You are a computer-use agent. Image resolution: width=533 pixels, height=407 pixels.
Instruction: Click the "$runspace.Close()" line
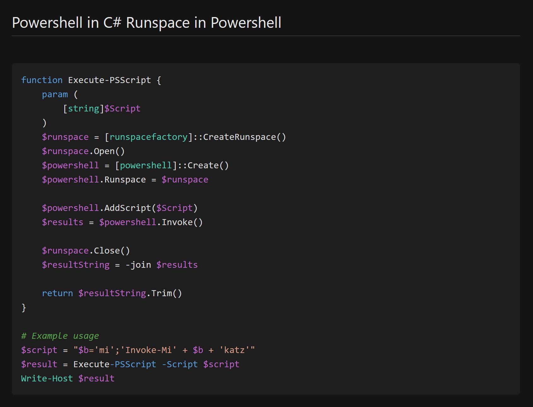(x=86, y=251)
